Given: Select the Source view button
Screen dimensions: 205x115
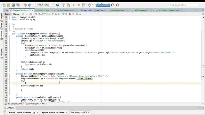Looking at the screenshot, I should tap(7, 14).
